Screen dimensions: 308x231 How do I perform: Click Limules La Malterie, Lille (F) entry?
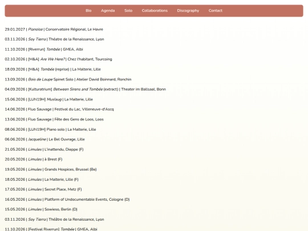tap(42, 180)
